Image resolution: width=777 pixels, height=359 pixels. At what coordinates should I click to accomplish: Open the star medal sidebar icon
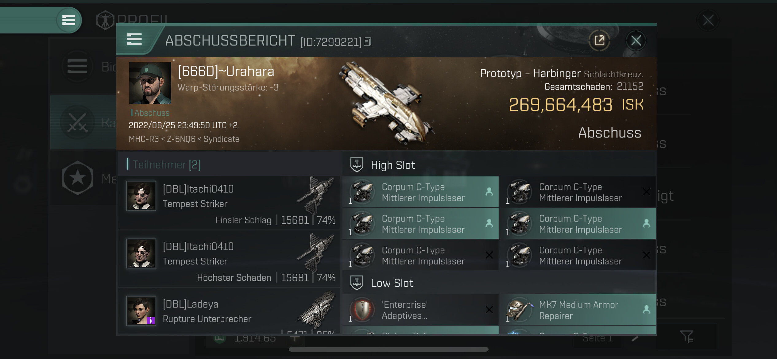point(77,178)
